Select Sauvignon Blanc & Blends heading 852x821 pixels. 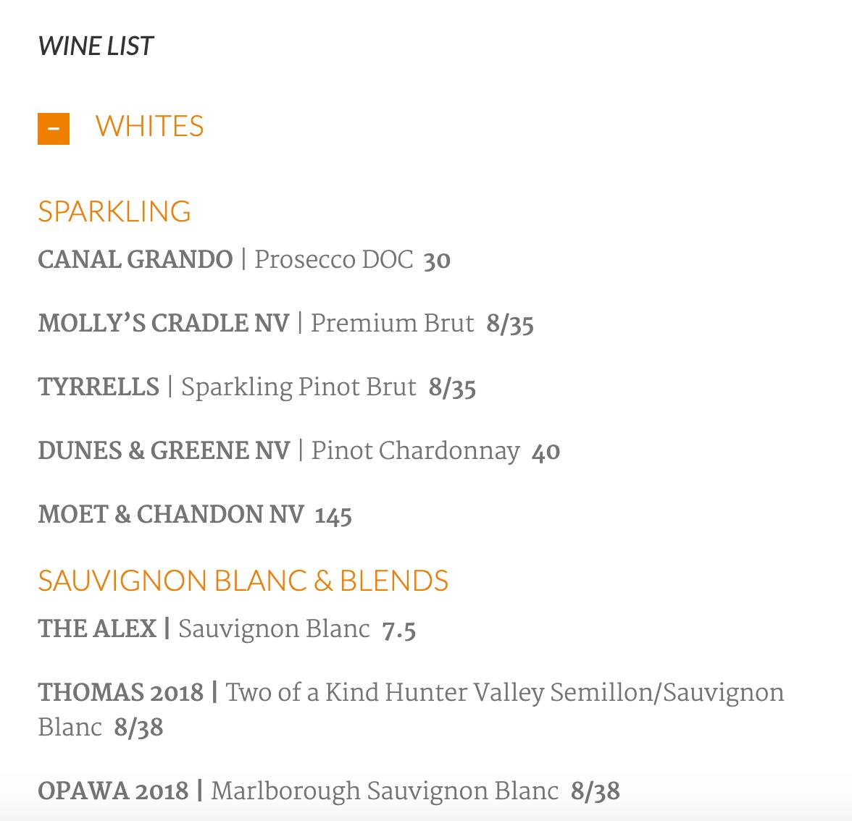click(x=243, y=581)
